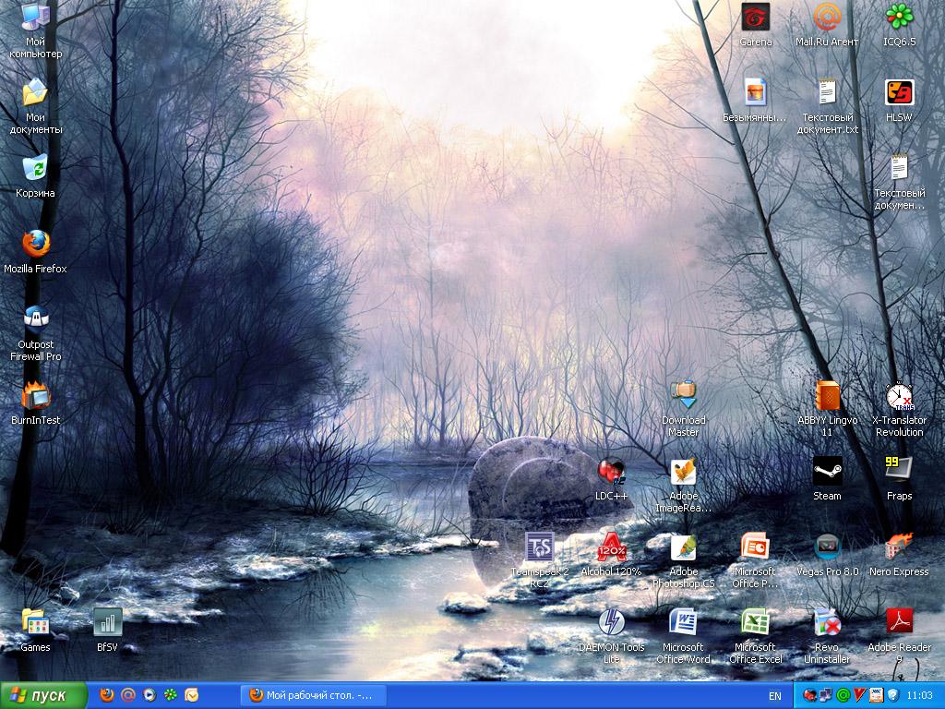Click the green Mail.Ru Agent tray icon
Image resolution: width=945 pixels, height=709 pixels.
843,695
